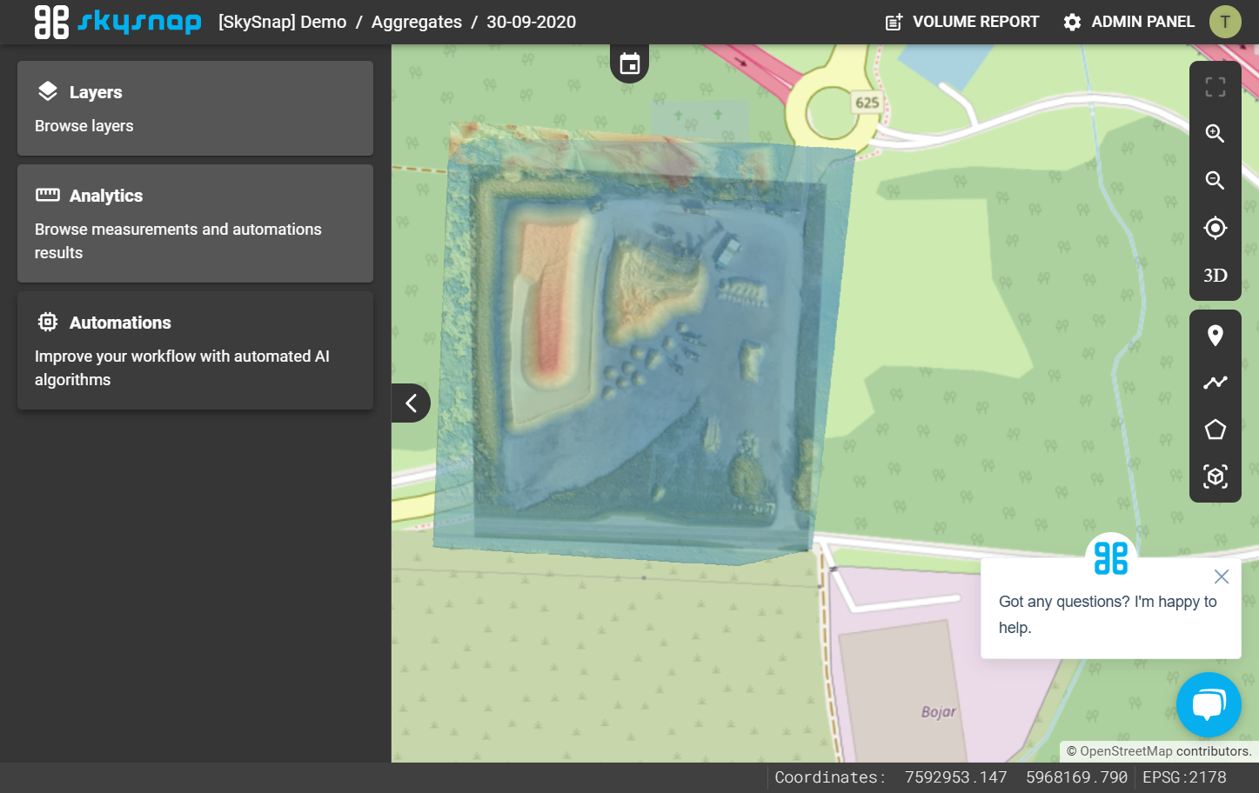Go to Aggregates breadcrumb
The height and width of the screenshot is (793, 1259).
tap(416, 22)
